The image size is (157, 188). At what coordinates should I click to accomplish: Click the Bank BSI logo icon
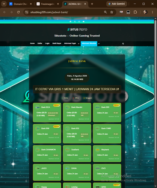coord(68,129)
